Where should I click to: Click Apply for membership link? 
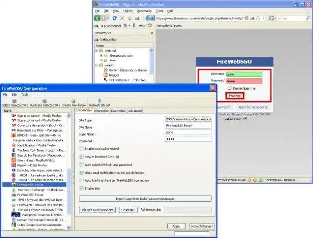click(253, 107)
